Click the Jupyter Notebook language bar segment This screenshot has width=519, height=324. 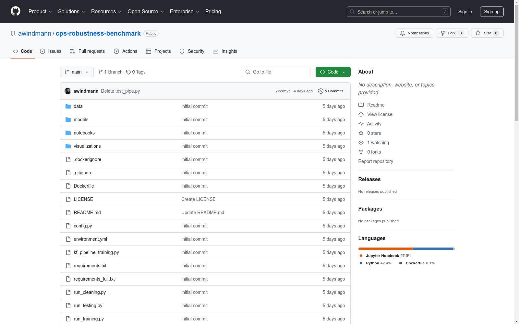385,249
